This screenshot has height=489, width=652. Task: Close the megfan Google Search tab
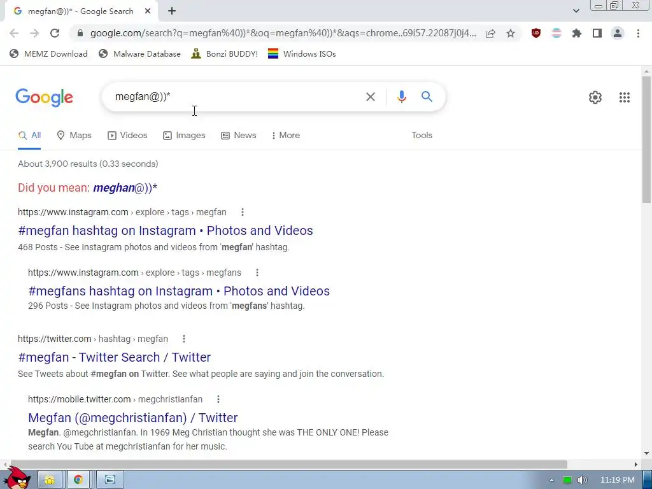tap(148, 11)
